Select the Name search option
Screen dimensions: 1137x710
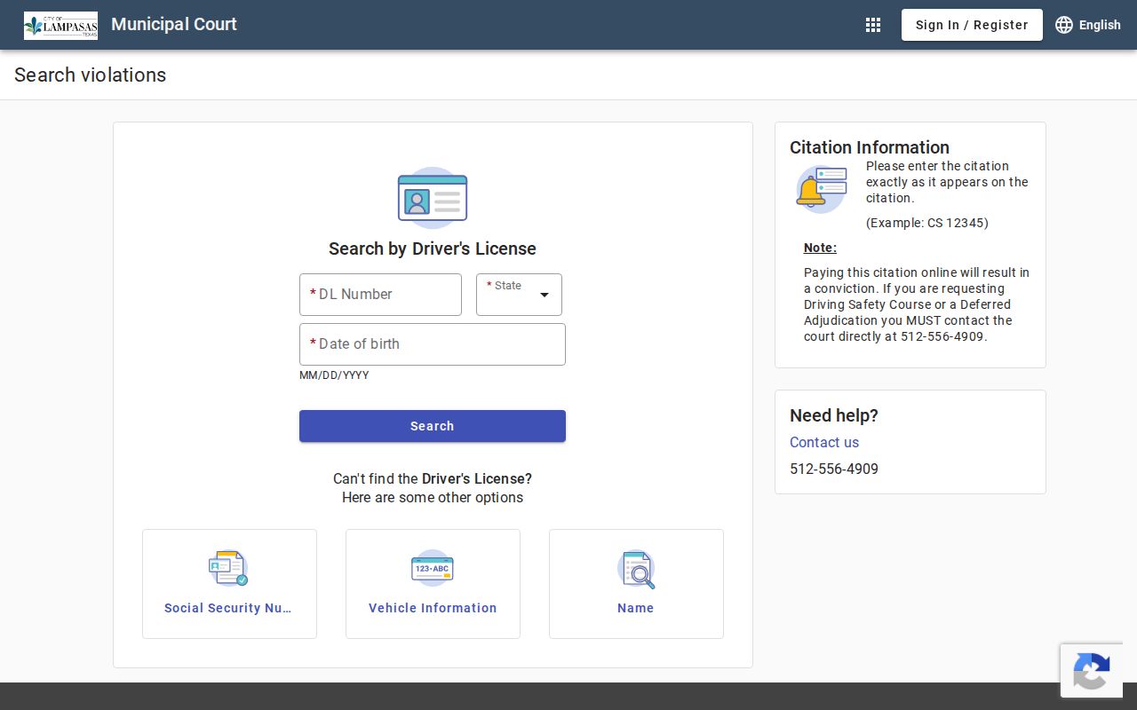point(636,584)
